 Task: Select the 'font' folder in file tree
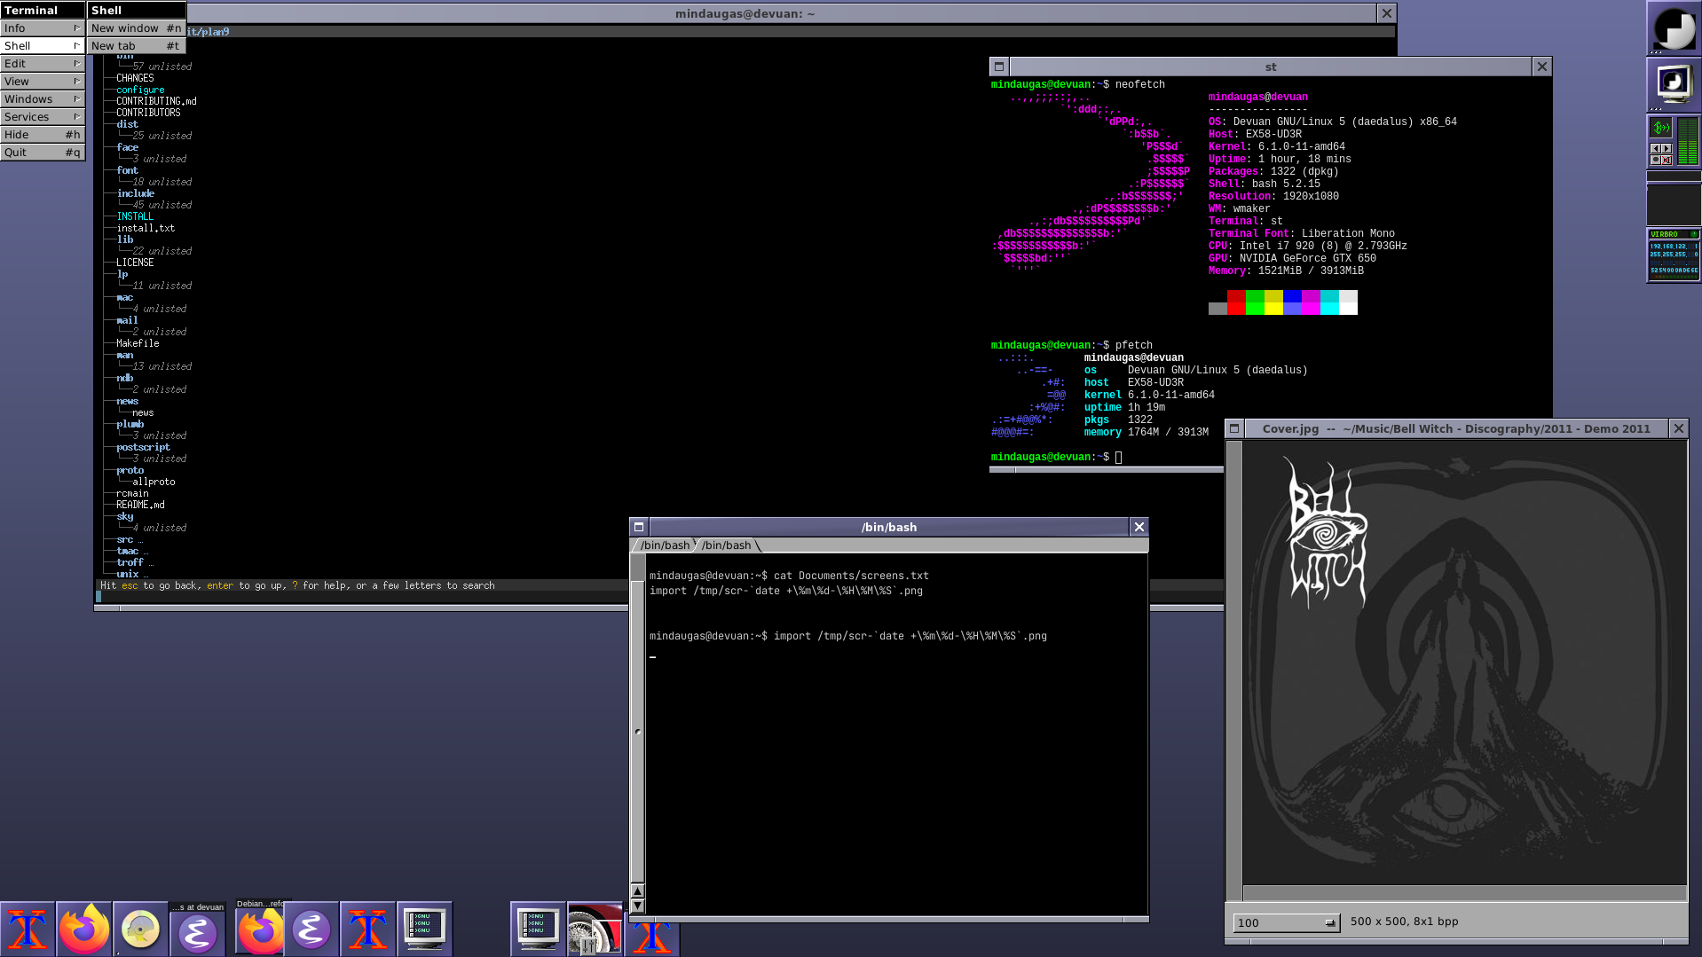tap(127, 170)
